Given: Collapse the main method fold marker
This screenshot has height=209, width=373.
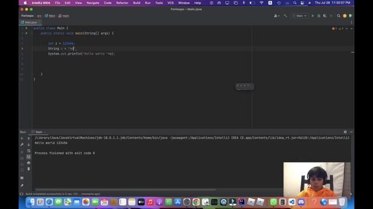Looking at the screenshot, I should coord(32,33).
